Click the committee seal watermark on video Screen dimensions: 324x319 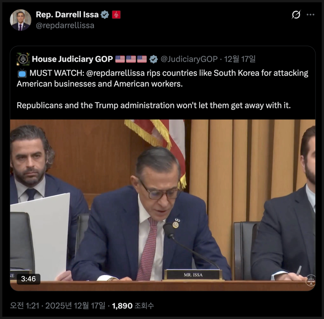310,280
